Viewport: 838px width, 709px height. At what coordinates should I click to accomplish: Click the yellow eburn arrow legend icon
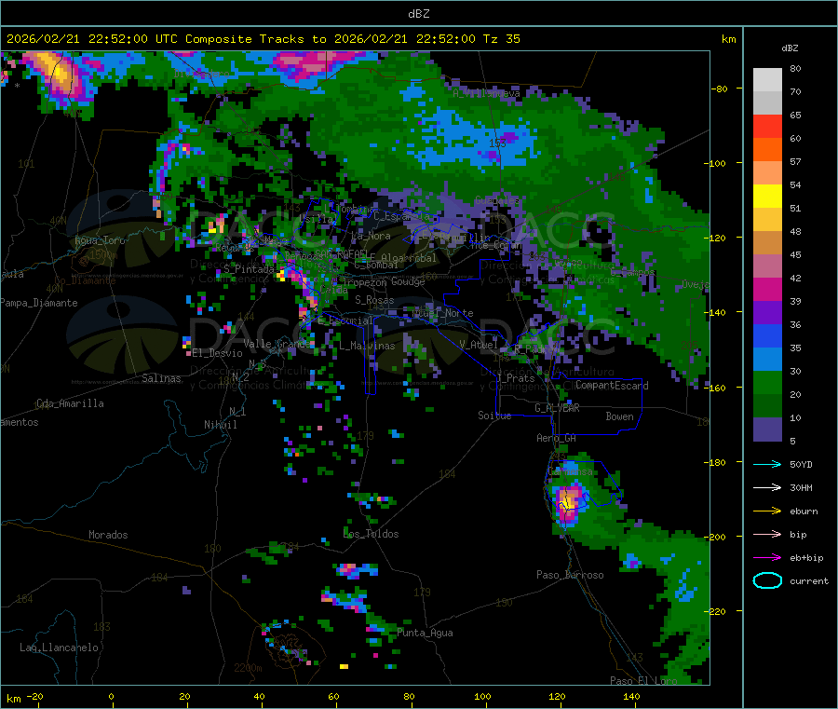[x=767, y=511]
